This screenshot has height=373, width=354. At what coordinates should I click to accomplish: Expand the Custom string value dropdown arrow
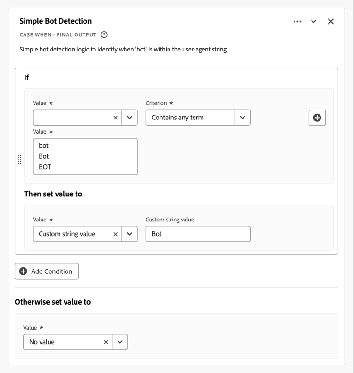(130, 234)
